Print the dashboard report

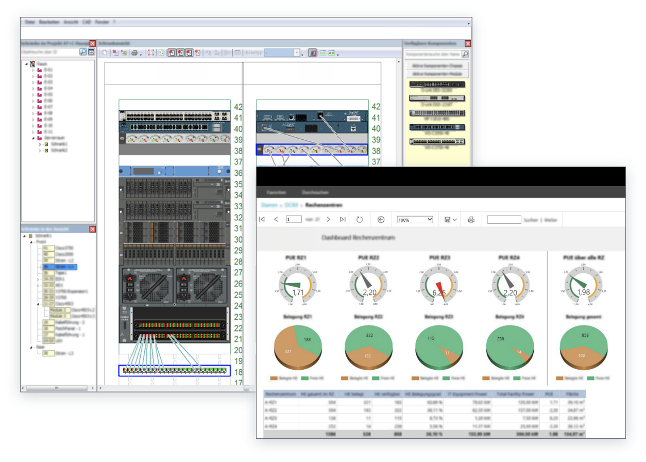pyautogui.click(x=471, y=220)
